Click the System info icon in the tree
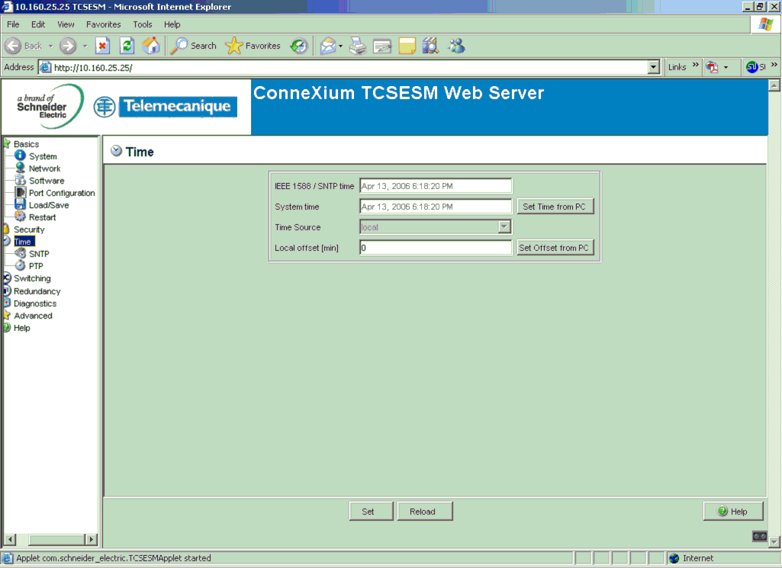Screen dimensions: 782x568 point(20,156)
